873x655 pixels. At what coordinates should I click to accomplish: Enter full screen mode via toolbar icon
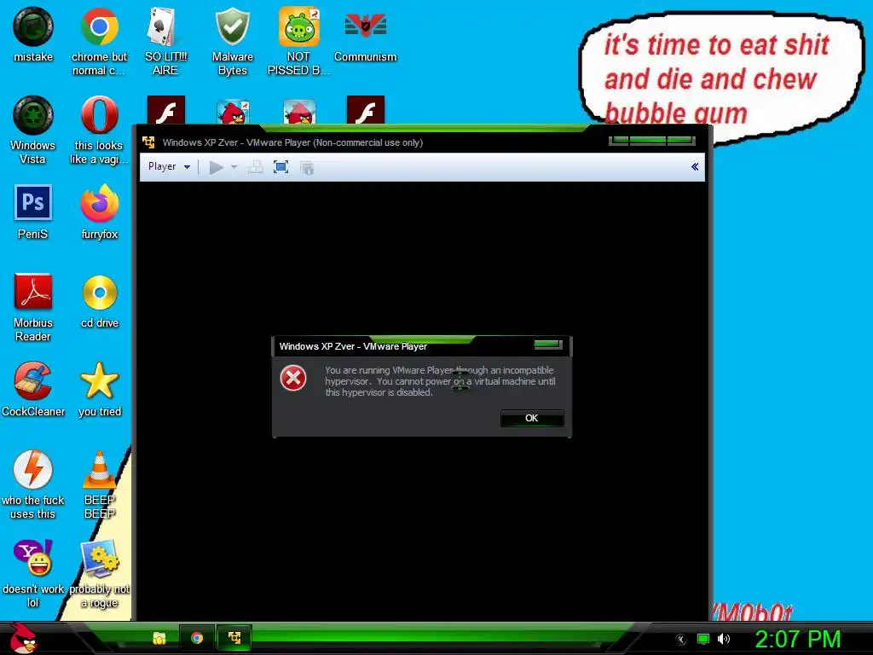pyautogui.click(x=281, y=167)
